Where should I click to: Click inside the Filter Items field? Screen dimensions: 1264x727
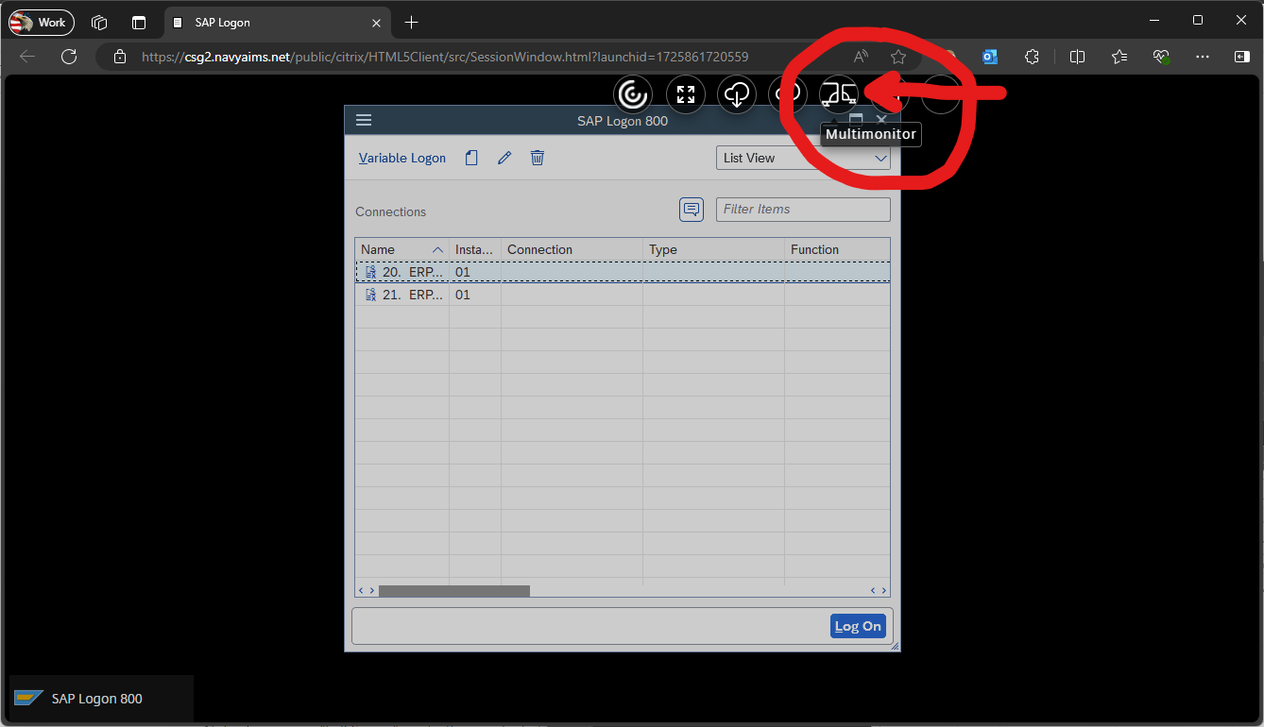[x=802, y=209]
